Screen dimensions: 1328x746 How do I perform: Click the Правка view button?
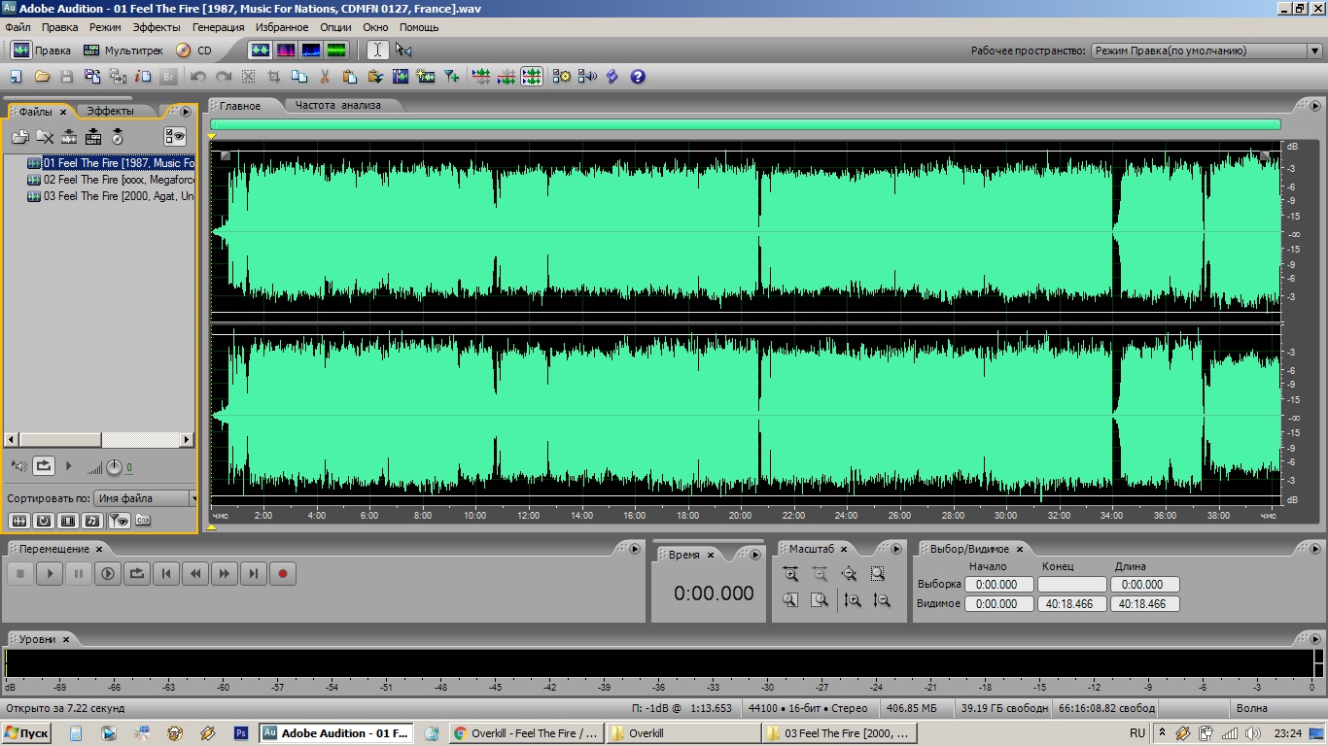42,51
